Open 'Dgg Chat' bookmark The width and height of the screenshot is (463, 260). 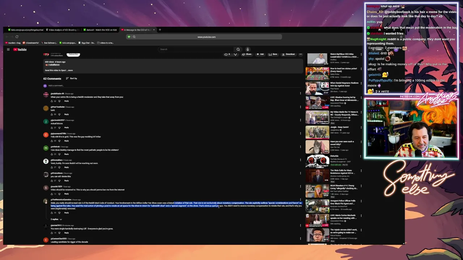click(x=87, y=43)
